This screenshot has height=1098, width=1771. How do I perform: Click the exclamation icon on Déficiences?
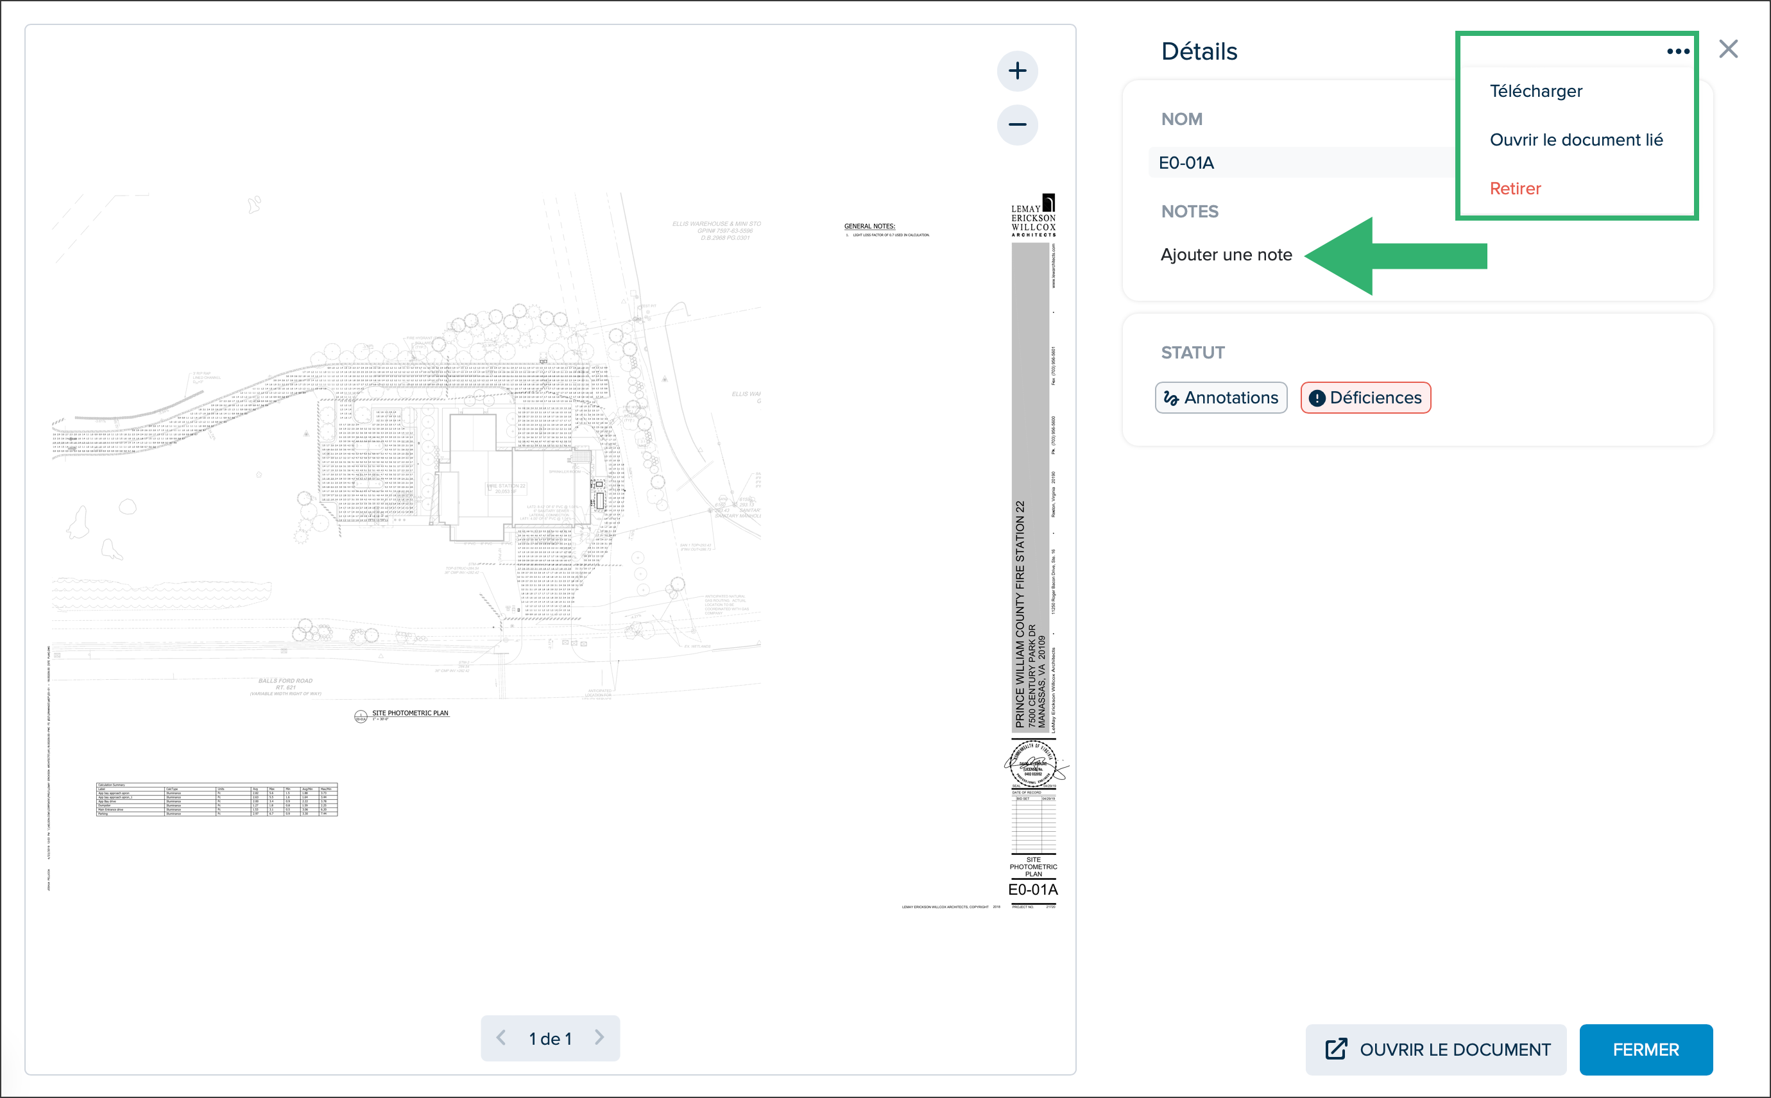pos(1316,398)
